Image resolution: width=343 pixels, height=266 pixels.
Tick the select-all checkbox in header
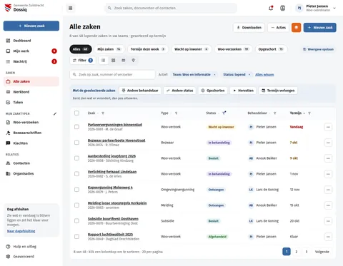tap(76, 113)
